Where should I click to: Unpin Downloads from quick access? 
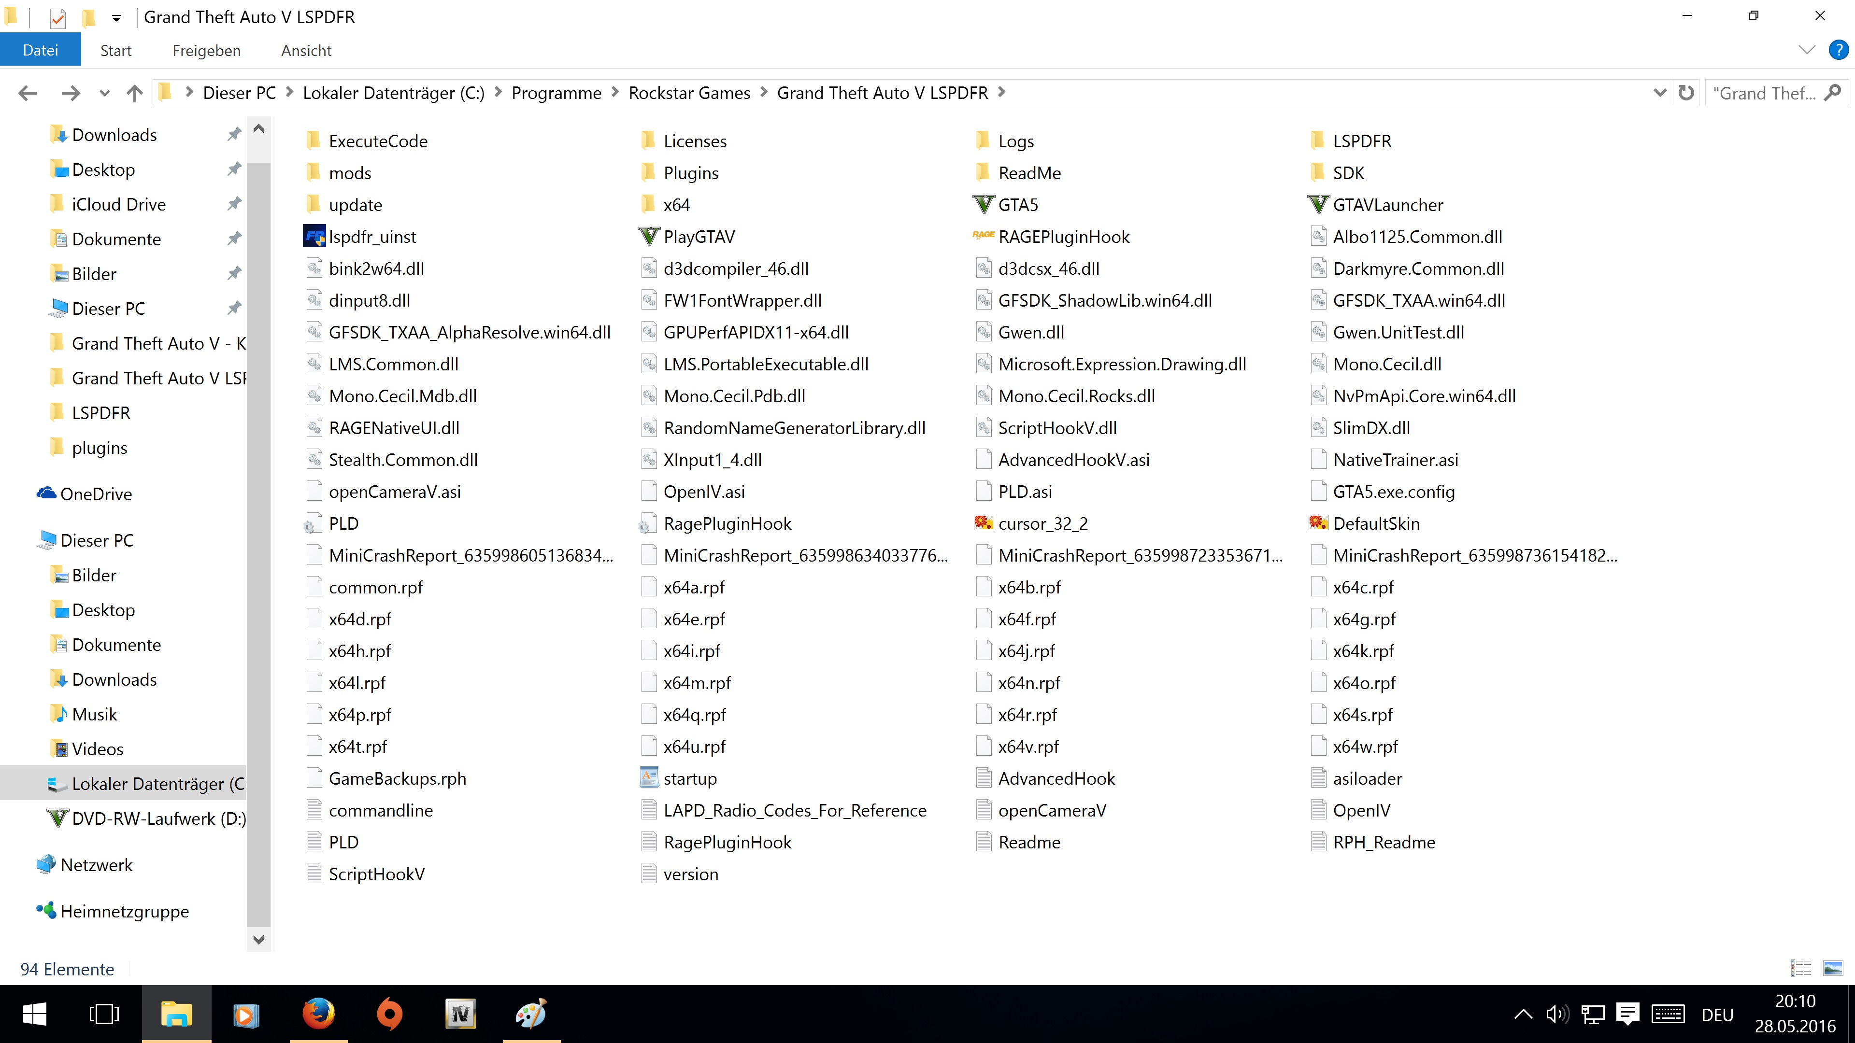[x=234, y=135]
